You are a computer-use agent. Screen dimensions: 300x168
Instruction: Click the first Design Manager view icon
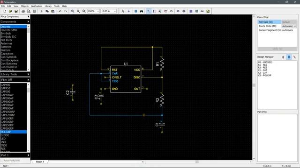(283, 57)
